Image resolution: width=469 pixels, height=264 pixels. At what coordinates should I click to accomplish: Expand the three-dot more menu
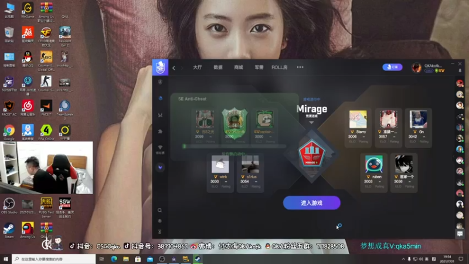coord(300,67)
